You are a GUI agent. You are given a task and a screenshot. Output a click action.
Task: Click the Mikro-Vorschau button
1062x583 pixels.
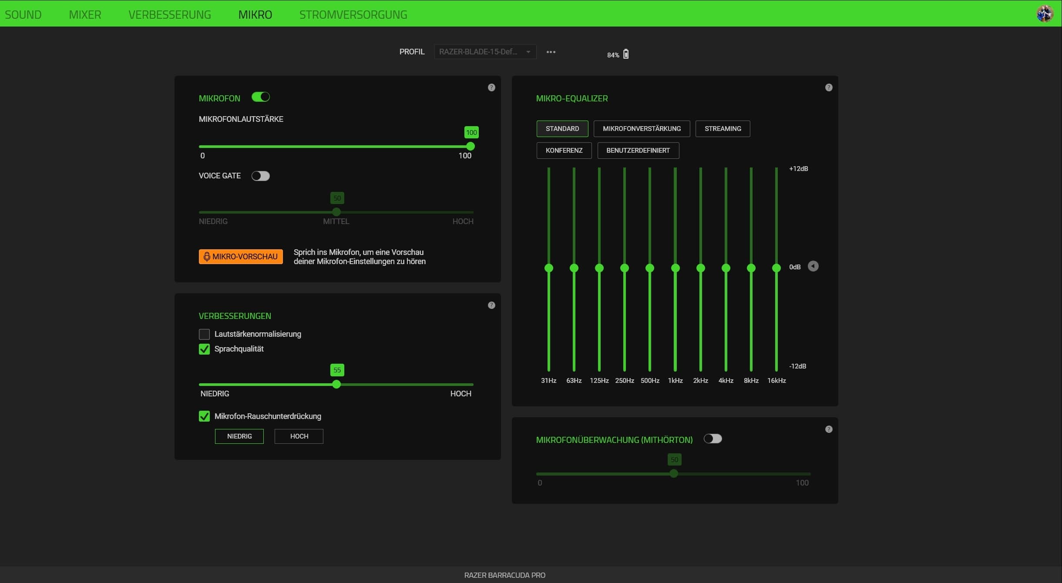click(241, 257)
